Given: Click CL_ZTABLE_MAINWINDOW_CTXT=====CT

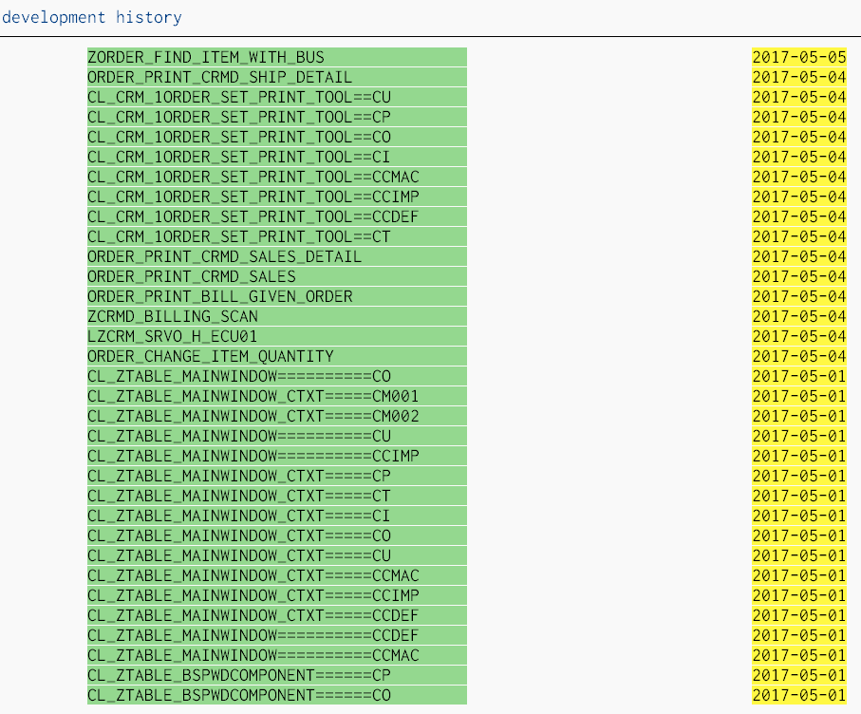Looking at the screenshot, I should point(277,496).
